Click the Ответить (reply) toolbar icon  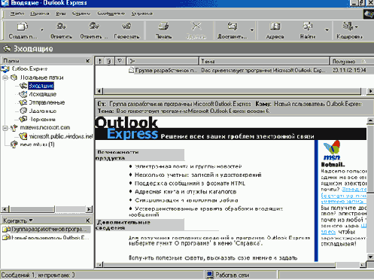(61, 30)
